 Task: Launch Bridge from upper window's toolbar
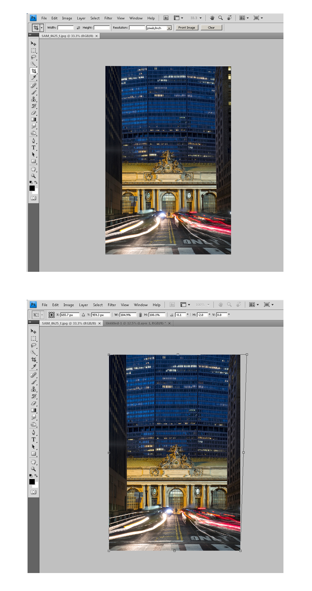[166, 18]
